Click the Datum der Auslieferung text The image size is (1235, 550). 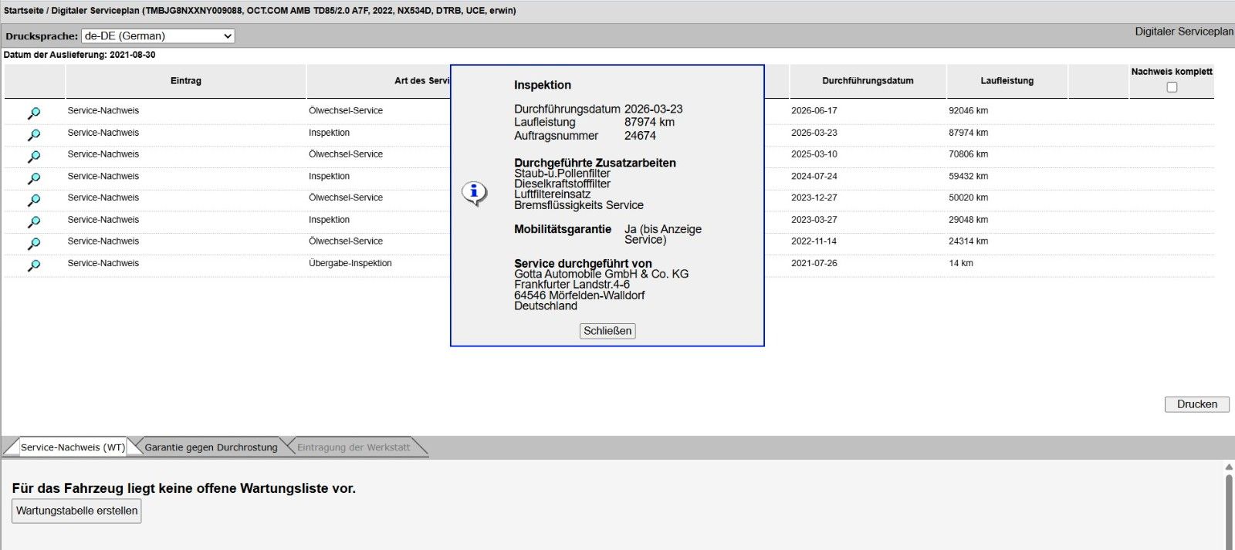point(80,55)
